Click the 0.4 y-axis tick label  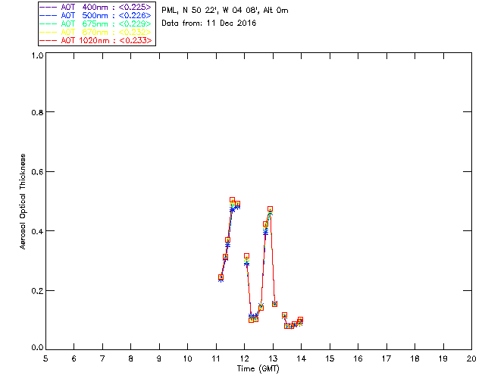tap(37, 231)
